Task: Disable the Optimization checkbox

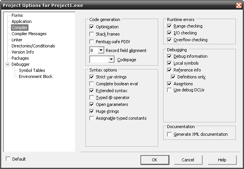Action: pyautogui.click(x=92, y=27)
